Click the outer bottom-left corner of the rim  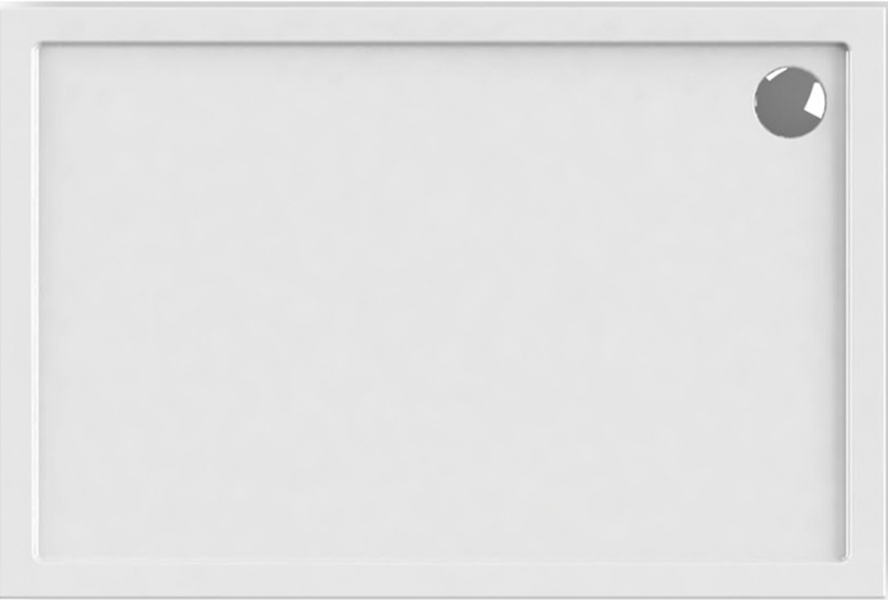[x=4, y=593]
